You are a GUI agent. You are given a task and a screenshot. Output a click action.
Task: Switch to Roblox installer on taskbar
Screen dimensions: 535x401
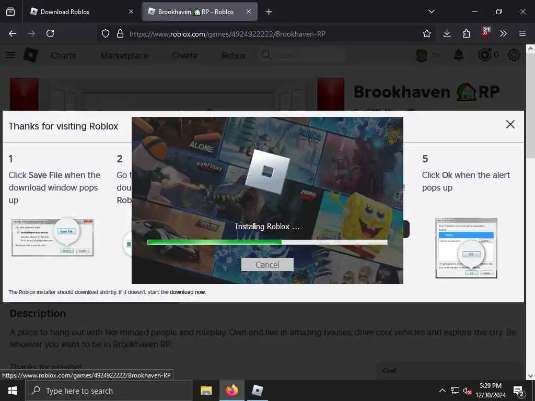[257, 391]
